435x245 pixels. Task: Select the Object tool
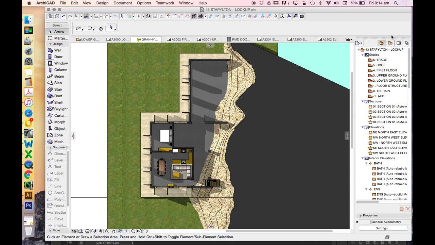tap(57, 129)
